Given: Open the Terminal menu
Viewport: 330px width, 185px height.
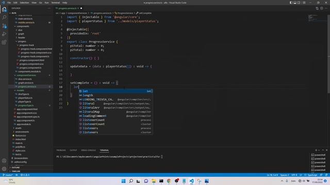Looking at the screenshot, I should (56, 3).
